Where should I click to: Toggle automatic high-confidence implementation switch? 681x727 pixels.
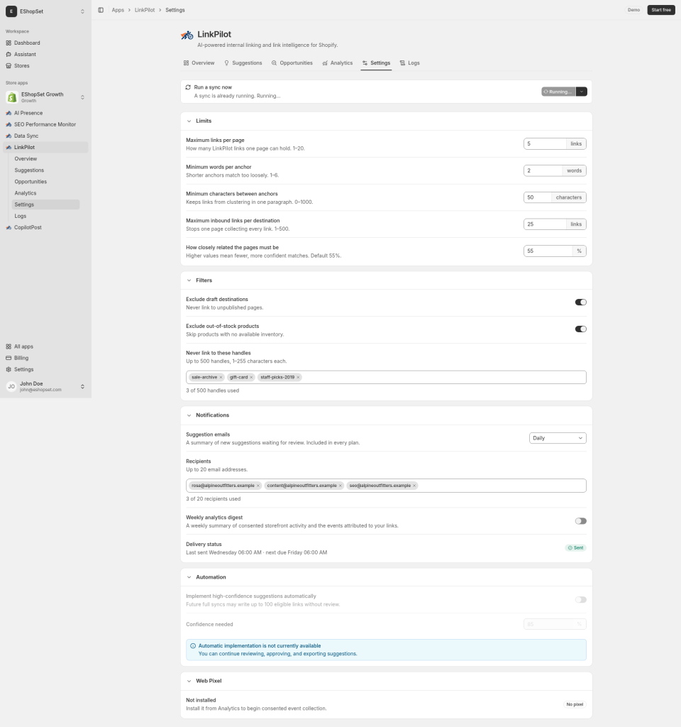pos(580,600)
